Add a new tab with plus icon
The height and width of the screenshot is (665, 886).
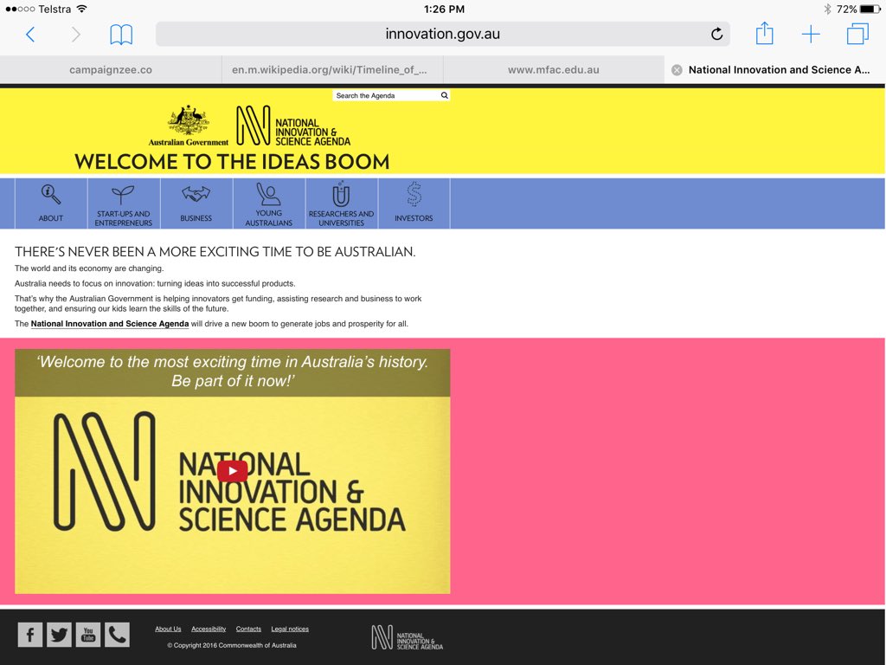pos(810,34)
